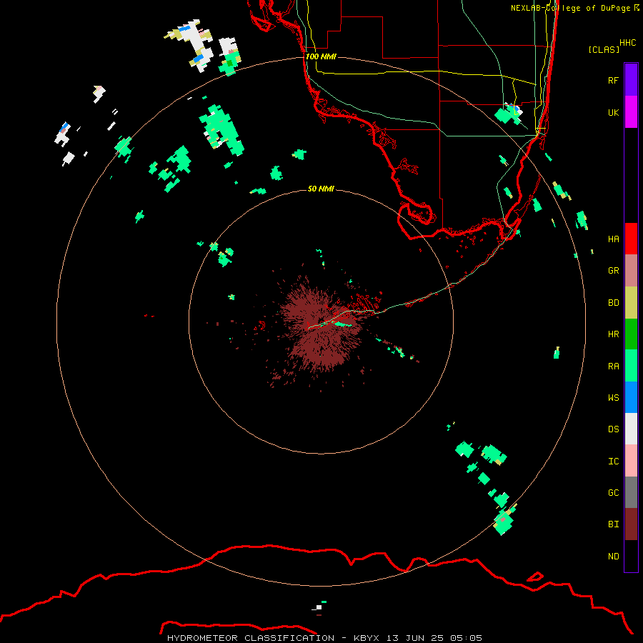Click the 13 JUN 25 date text
Viewport: 643px width, 643px height.
pyautogui.click(x=415, y=638)
